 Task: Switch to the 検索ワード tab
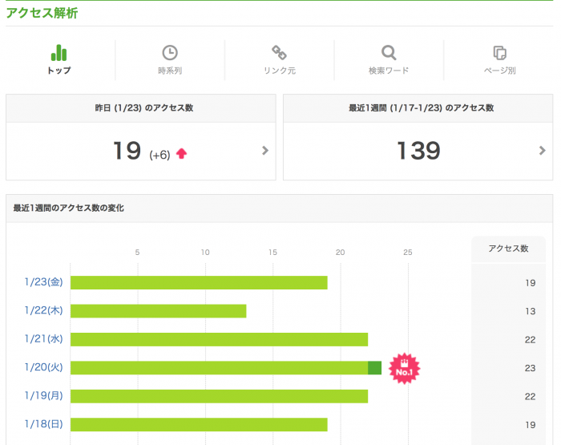click(x=389, y=71)
